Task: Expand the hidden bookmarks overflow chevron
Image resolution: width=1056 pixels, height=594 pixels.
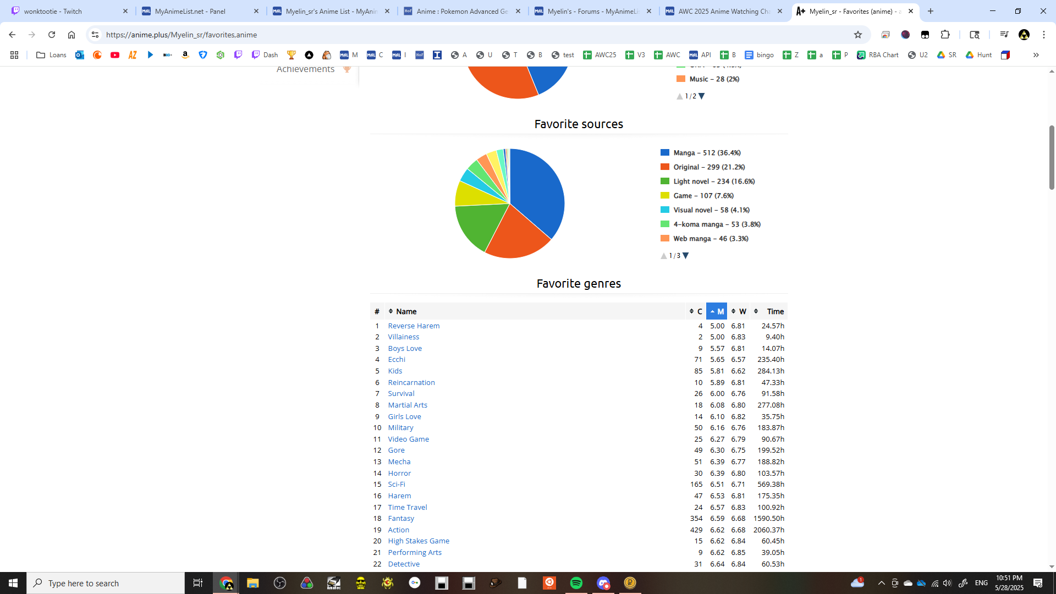Action: click(1036, 55)
